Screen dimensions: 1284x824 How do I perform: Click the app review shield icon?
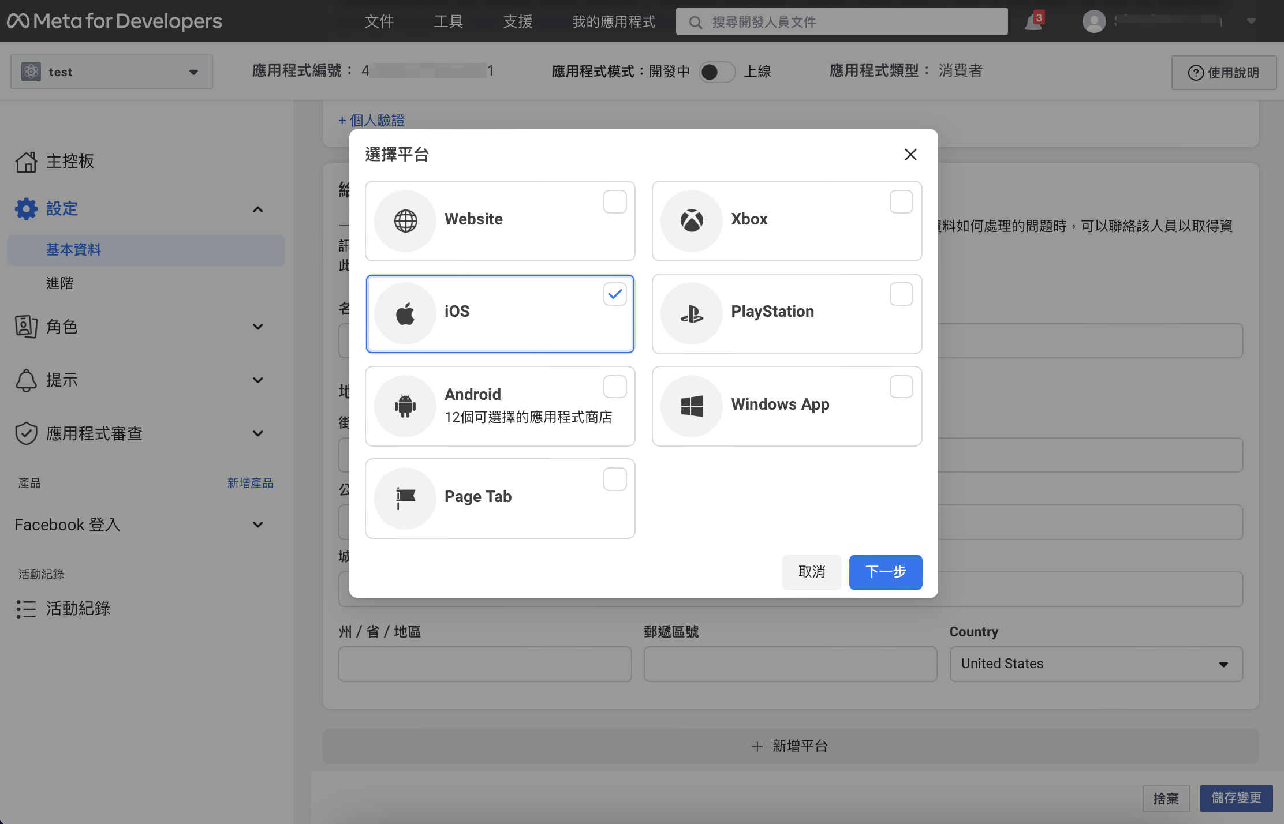27,433
